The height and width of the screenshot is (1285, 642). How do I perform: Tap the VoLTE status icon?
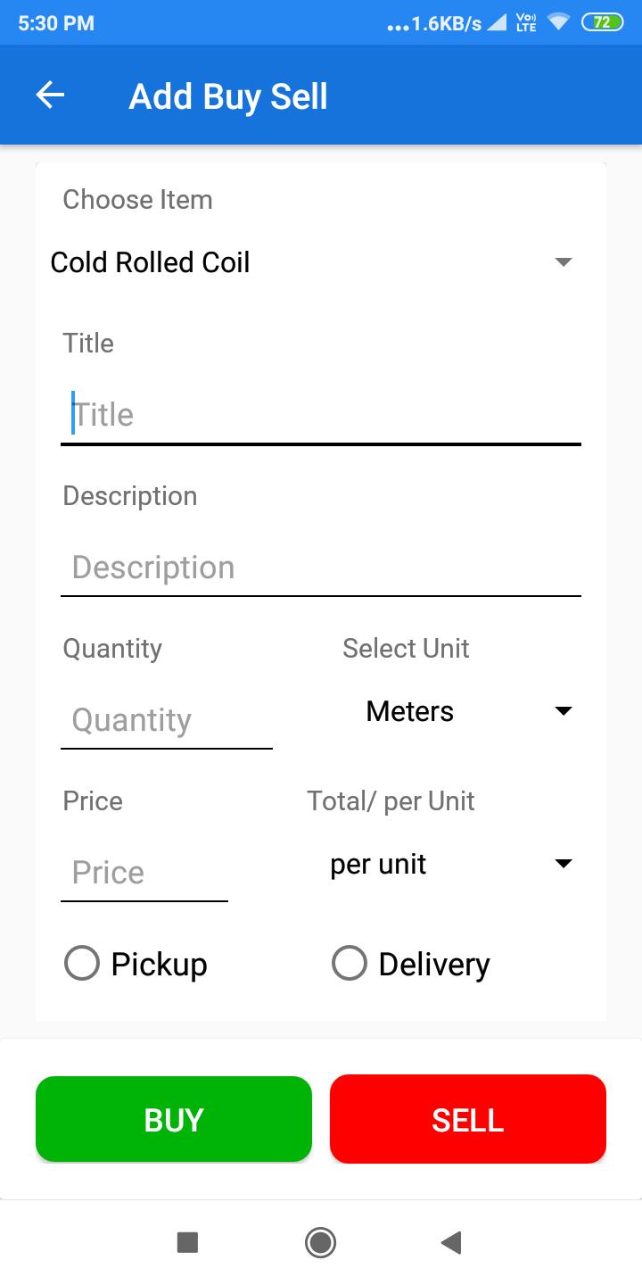pyautogui.click(x=526, y=22)
